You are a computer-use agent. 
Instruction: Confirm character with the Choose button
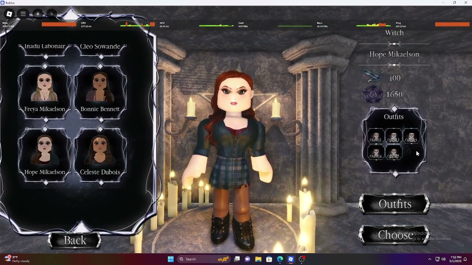click(395, 235)
